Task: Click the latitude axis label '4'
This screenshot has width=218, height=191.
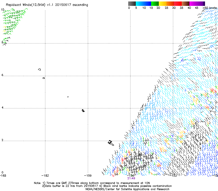Action: click(x=2, y=108)
